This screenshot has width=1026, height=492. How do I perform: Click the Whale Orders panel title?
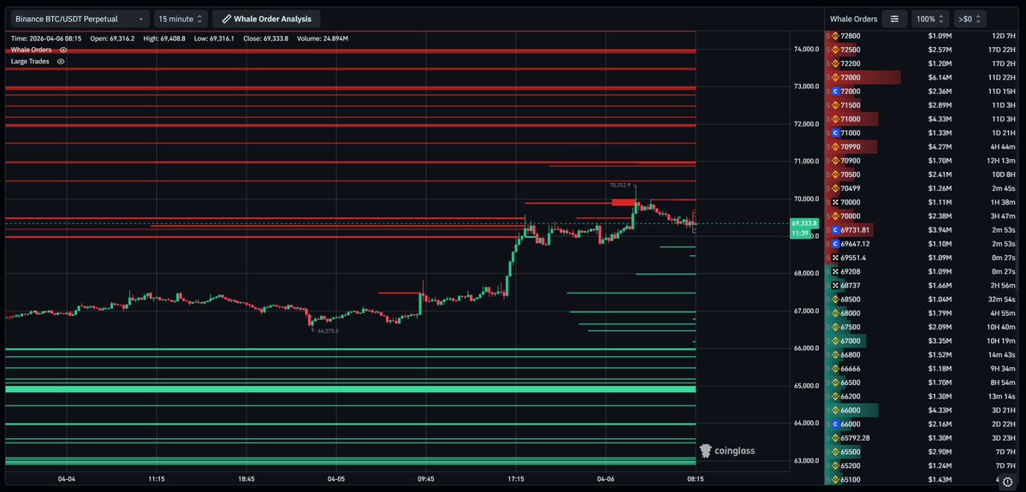tap(853, 19)
